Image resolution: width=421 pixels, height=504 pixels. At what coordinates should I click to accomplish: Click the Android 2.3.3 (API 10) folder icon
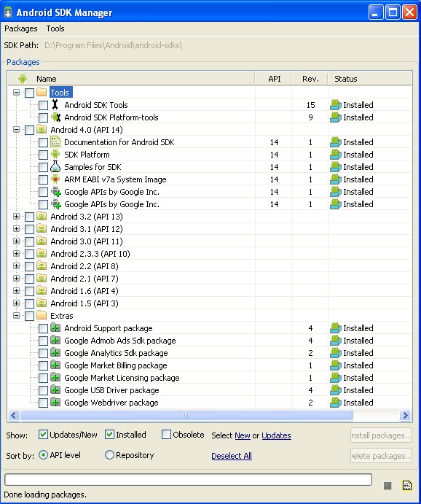tap(42, 253)
